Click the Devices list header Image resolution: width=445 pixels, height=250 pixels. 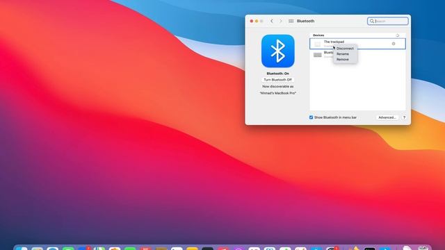click(318, 35)
